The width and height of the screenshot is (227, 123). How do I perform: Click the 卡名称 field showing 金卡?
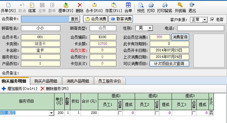tap(41, 50)
